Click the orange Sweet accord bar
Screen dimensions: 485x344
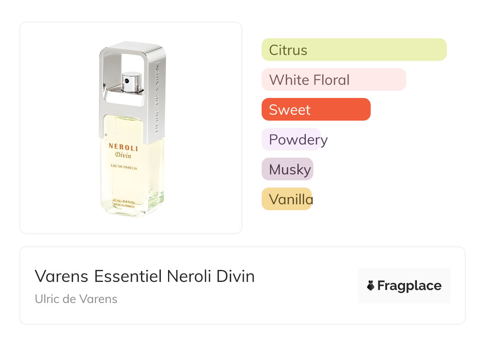[x=316, y=109]
